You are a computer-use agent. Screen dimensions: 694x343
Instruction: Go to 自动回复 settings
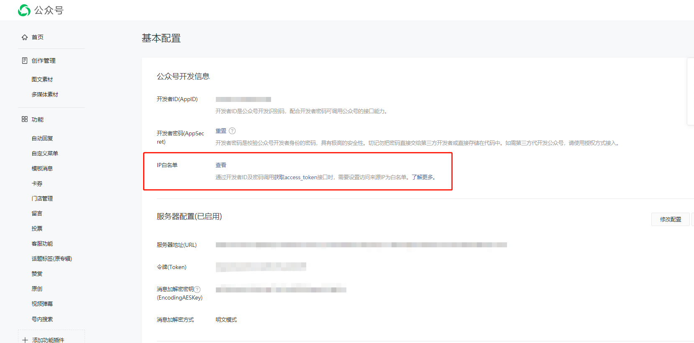42,138
